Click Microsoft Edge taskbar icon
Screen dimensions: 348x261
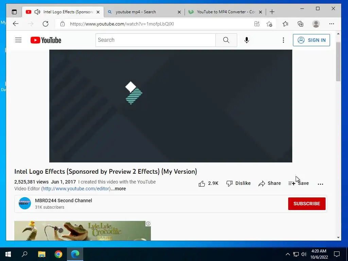[x=75, y=254]
